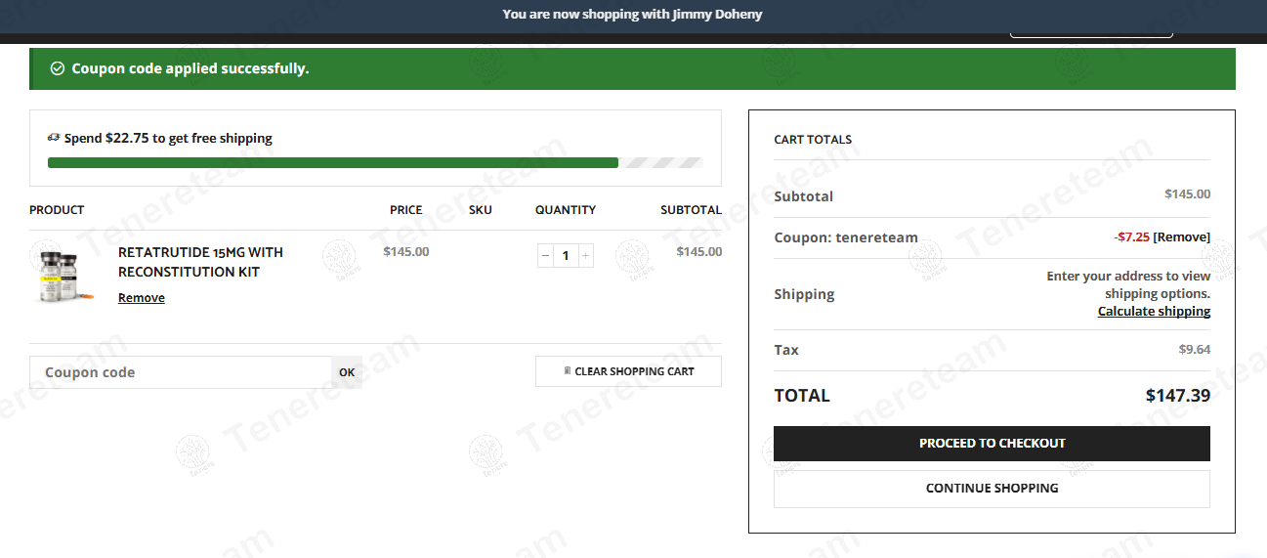Open Retatrutide 15MG with Reconstitution Kit link
The image size is (1267, 558).
(200, 262)
